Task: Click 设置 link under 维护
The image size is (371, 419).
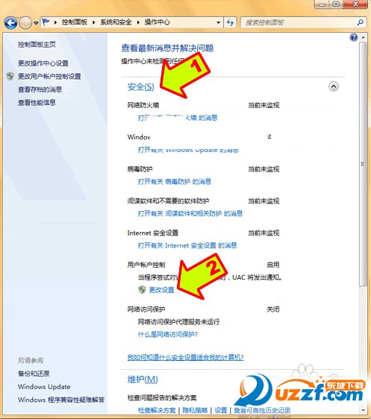Action: [x=221, y=410]
